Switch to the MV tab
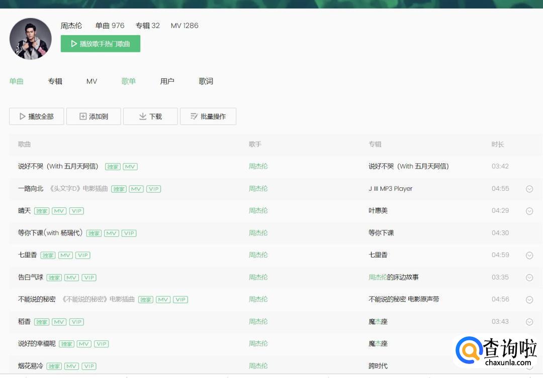543x378 pixels. [92, 81]
